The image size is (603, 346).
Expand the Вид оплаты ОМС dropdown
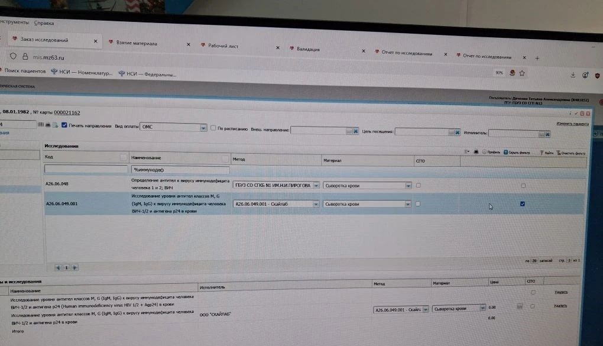(x=203, y=128)
